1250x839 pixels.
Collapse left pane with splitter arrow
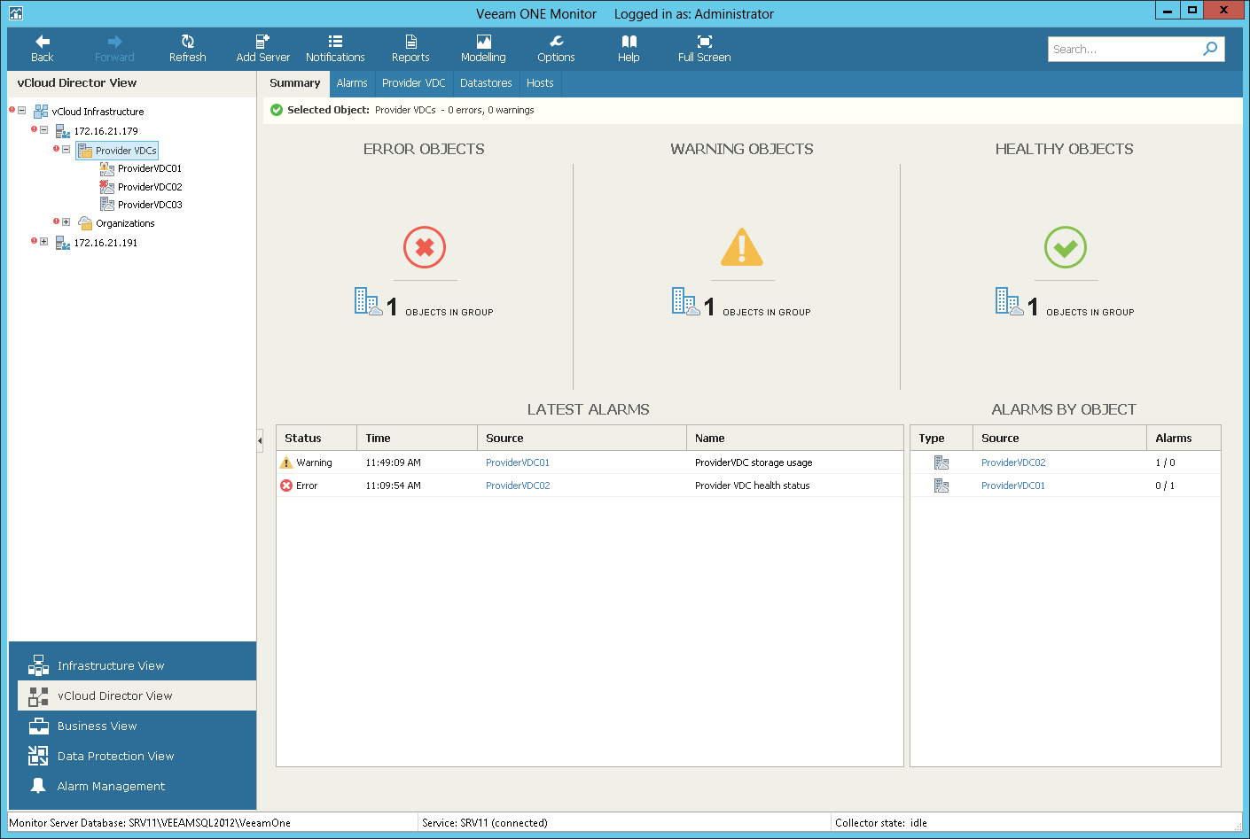tap(260, 439)
